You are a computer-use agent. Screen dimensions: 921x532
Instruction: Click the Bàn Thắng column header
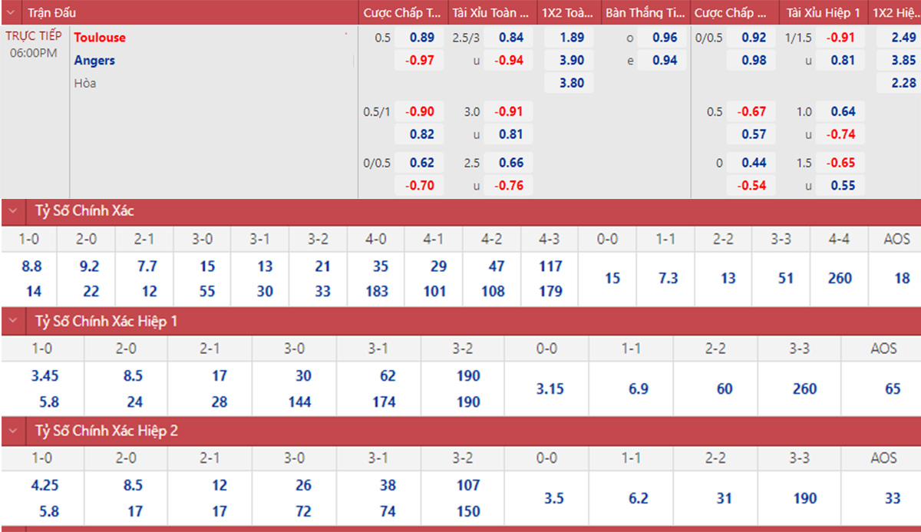645,13
